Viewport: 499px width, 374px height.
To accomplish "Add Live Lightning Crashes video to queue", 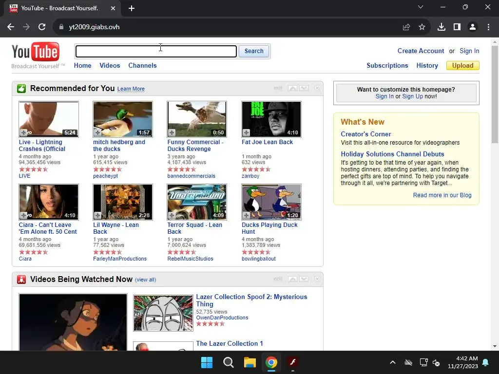I will click(23, 132).
